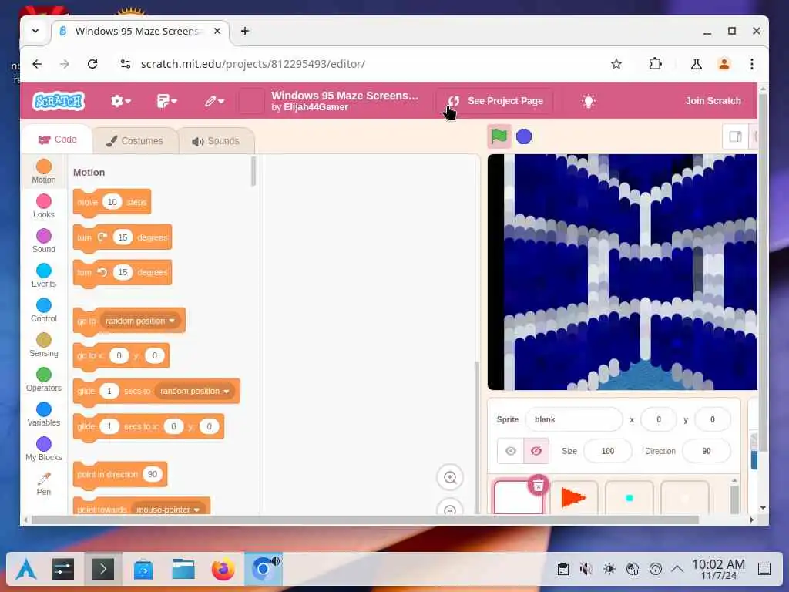Switch to the Code tab
The width and height of the screenshot is (789, 592).
pyautogui.click(x=57, y=140)
